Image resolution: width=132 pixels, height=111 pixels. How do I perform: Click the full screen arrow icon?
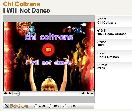pyautogui.click(x=7, y=106)
